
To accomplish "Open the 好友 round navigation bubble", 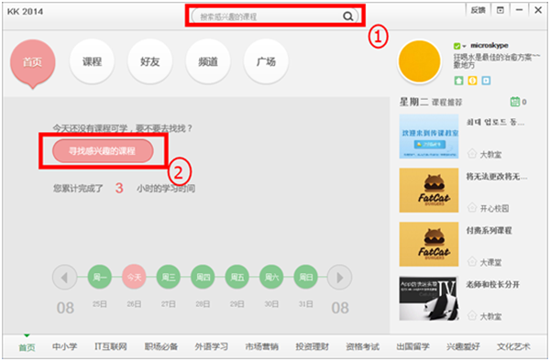I will [x=150, y=61].
